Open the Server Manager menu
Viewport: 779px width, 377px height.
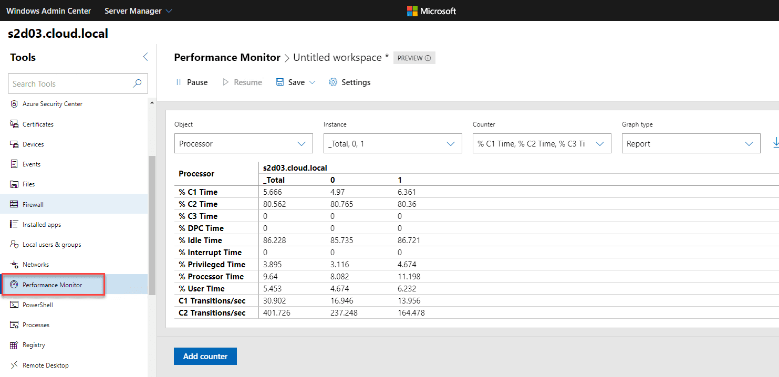pos(138,11)
